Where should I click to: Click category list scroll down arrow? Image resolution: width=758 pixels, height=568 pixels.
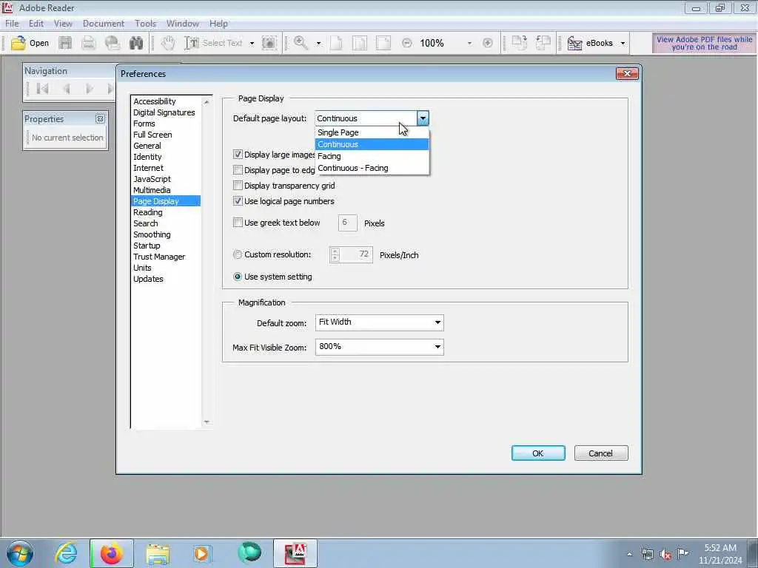point(207,422)
